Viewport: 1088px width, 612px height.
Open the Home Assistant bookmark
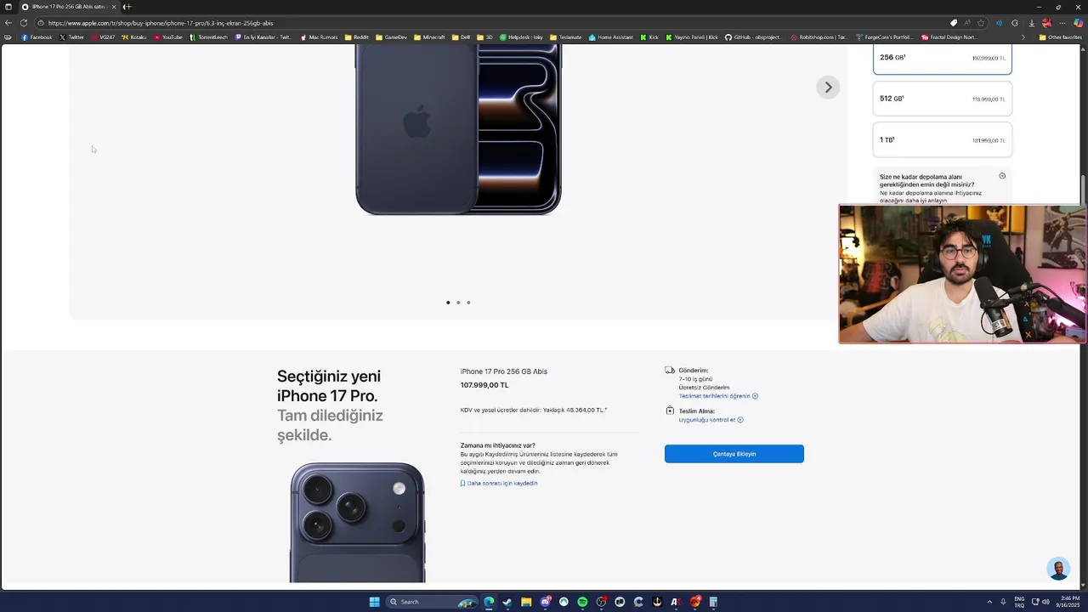point(610,37)
